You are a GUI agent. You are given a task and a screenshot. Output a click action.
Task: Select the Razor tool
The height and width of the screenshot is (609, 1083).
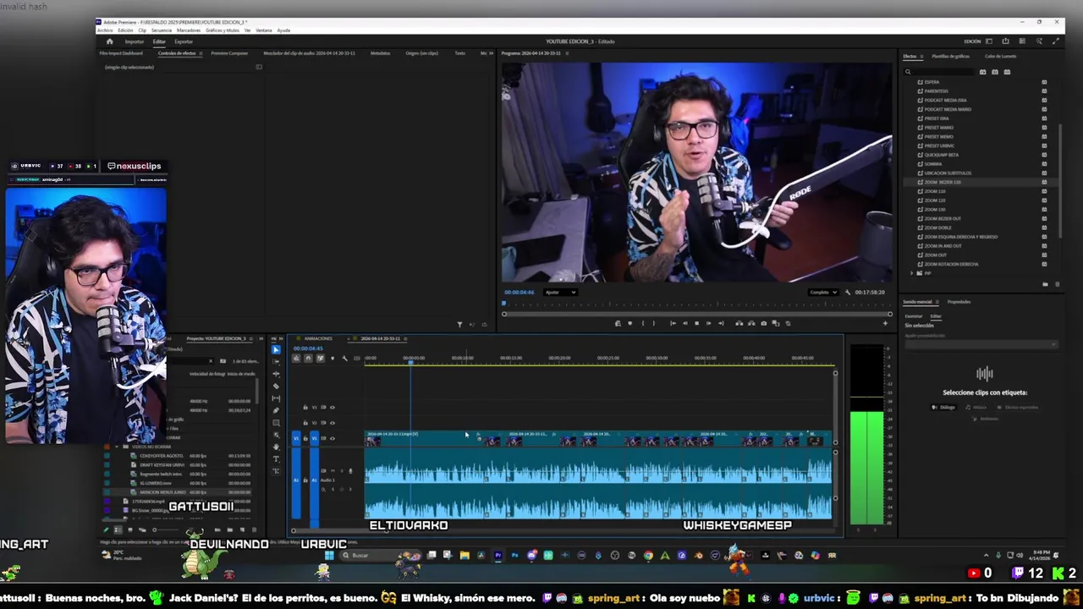[276, 386]
